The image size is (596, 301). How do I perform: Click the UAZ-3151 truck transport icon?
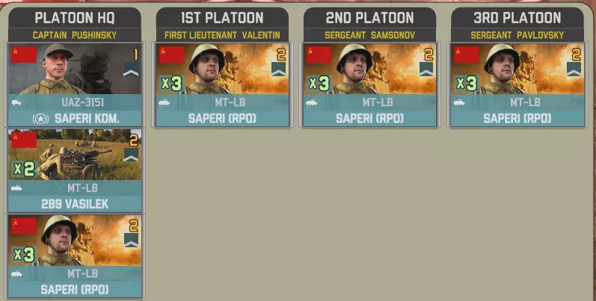coord(16,102)
